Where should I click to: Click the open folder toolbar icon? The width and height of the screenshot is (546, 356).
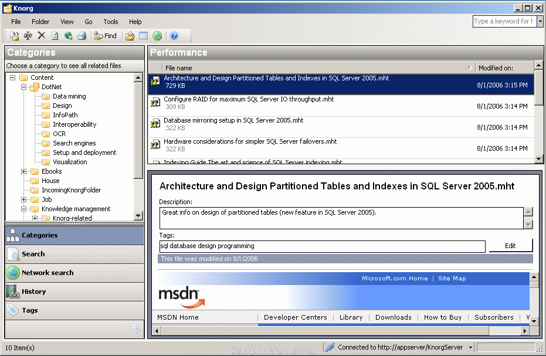tap(130, 36)
